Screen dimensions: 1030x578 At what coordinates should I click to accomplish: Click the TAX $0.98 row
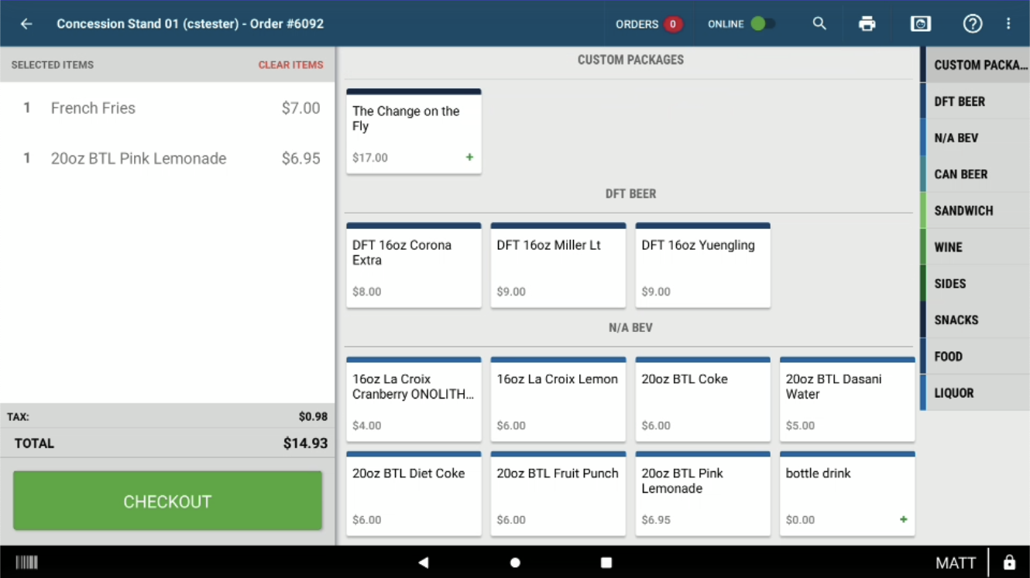click(167, 416)
